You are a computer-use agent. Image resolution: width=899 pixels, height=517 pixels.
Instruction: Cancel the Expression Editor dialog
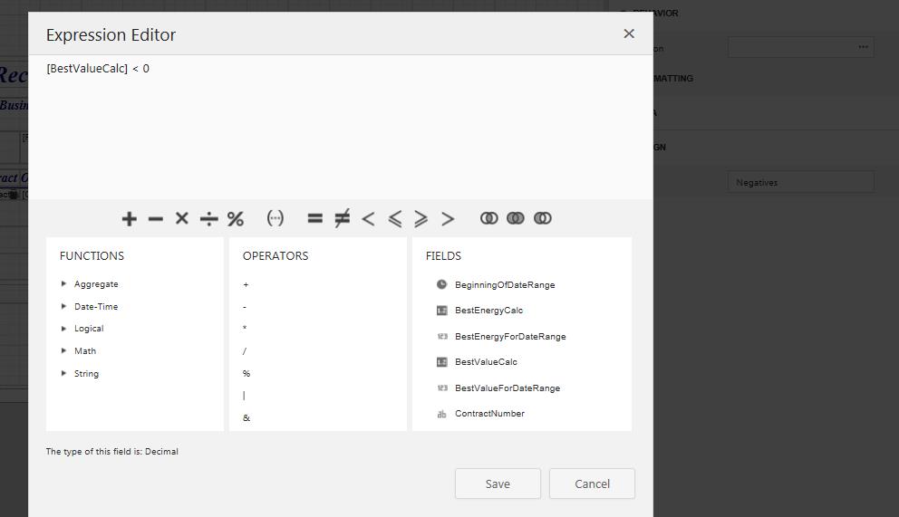click(x=592, y=483)
